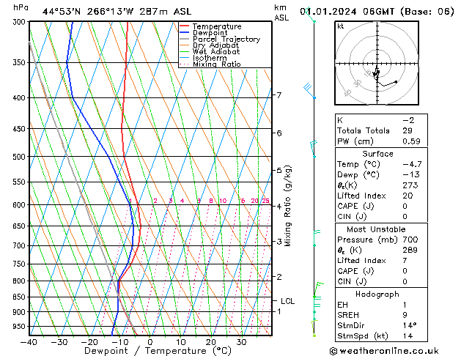The width and height of the screenshot is (461, 356).
Task: Select the 'Dewpoint' legend label
Action: (x=210, y=33)
